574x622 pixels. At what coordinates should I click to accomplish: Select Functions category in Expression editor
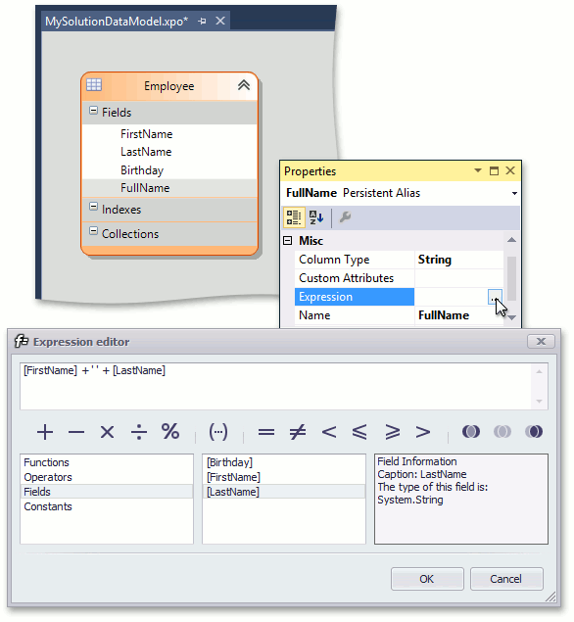[x=107, y=462]
